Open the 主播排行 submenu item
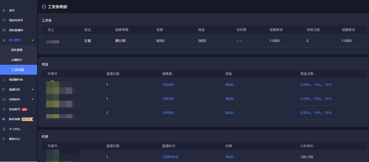This screenshot has height=162, width=369. click(x=17, y=60)
